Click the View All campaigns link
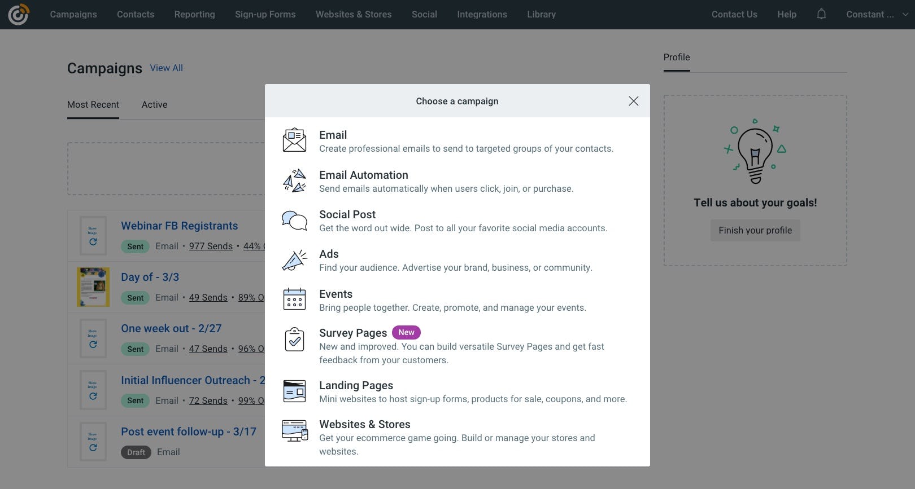 (166, 68)
